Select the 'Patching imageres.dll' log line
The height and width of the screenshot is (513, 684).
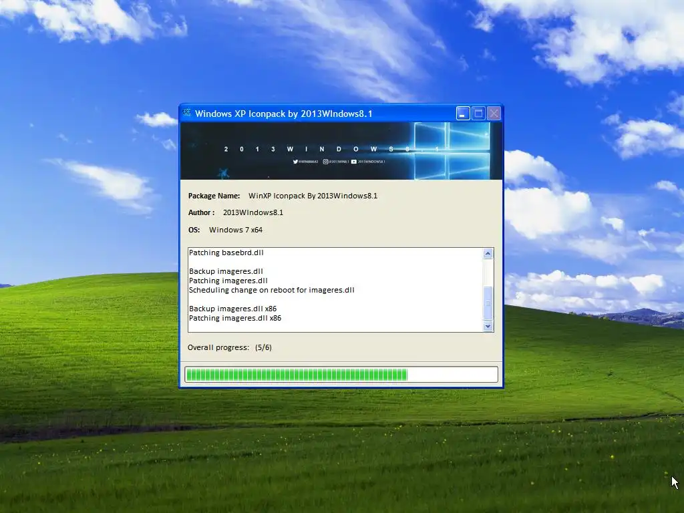click(228, 281)
